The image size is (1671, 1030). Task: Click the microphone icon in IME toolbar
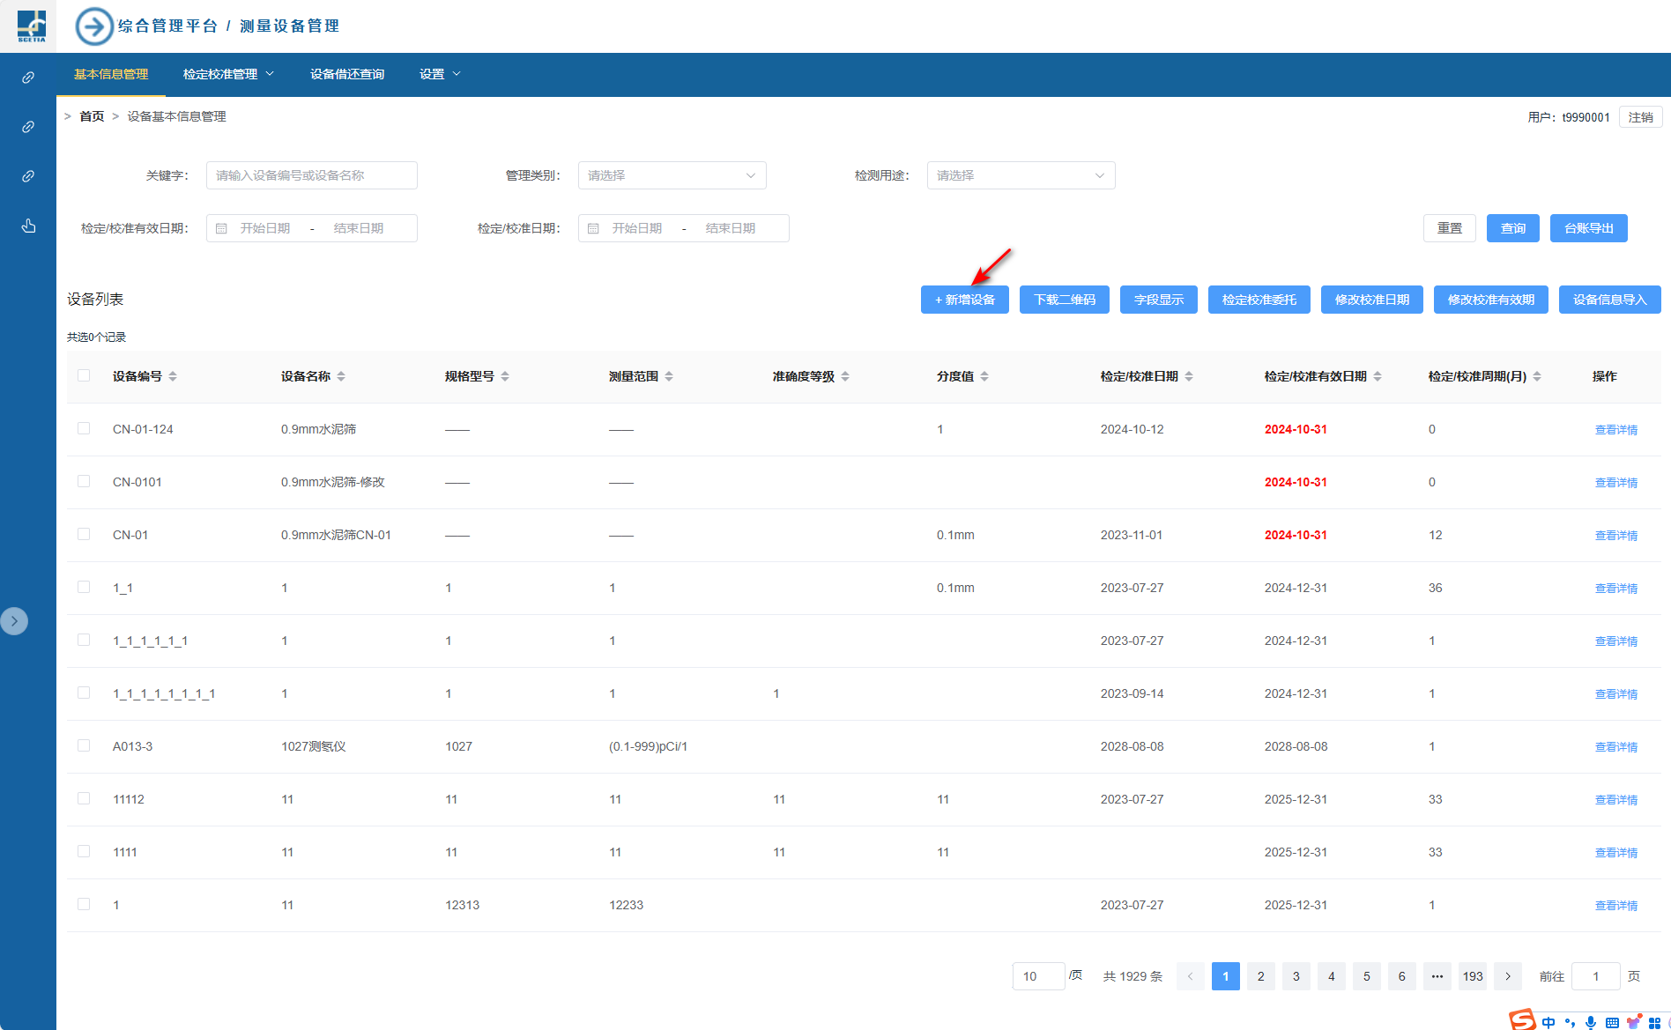click(x=1591, y=1022)
